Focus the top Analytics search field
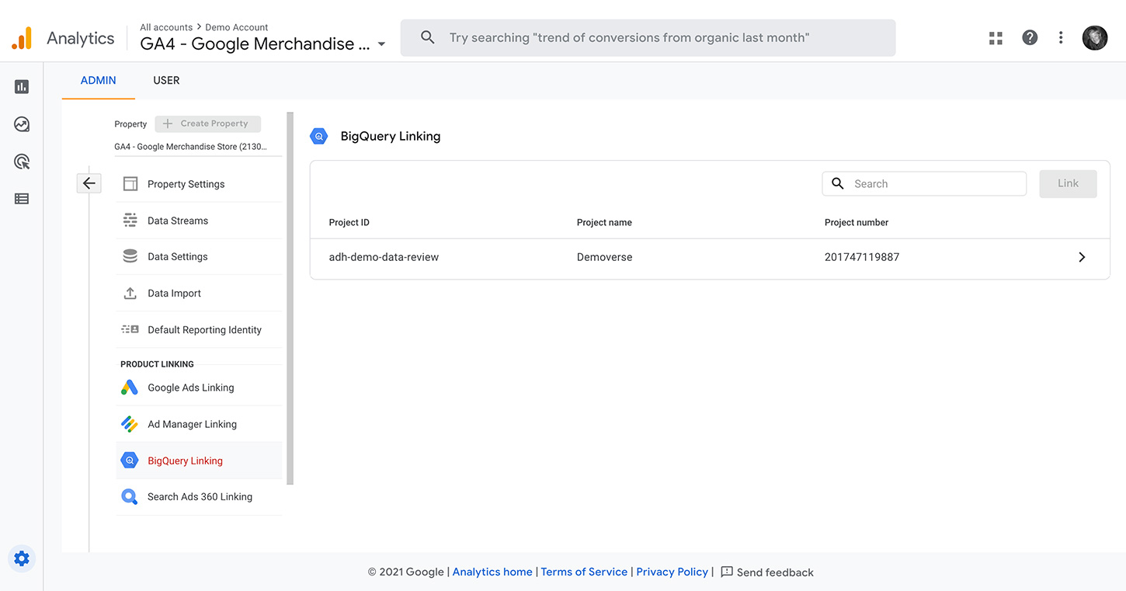Screen dimensions: 1126x591 [x=648, y=37]
